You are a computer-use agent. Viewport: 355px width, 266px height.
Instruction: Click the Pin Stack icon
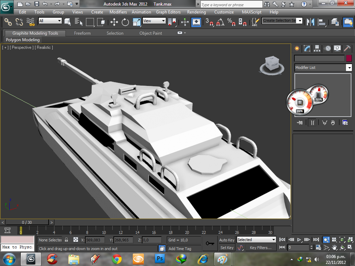(300, 122)
